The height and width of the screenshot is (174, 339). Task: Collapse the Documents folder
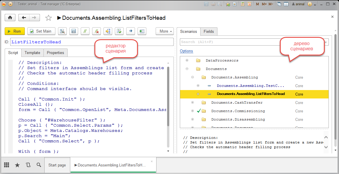click(187, 69)
